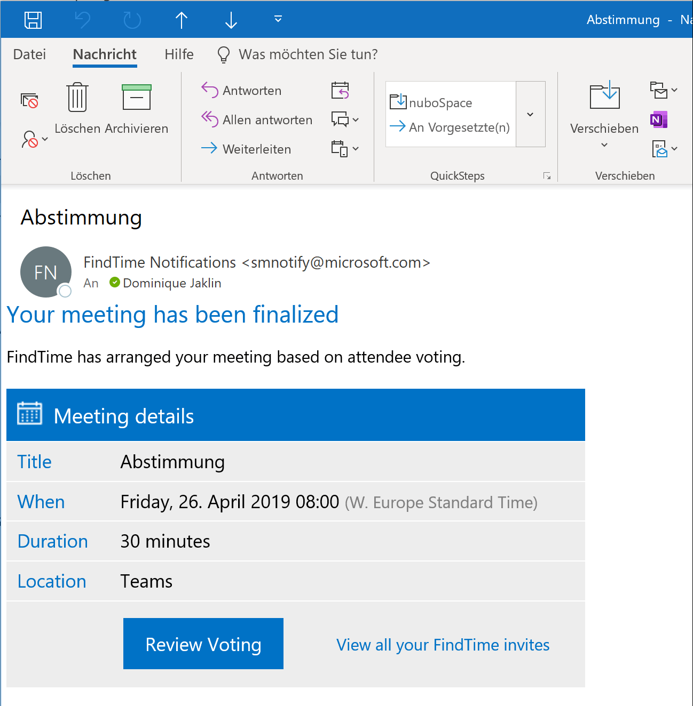Open the Rules (Regeln) dropdown icon
This screenshot has height=706, width=693.
[x=664, y=90]
